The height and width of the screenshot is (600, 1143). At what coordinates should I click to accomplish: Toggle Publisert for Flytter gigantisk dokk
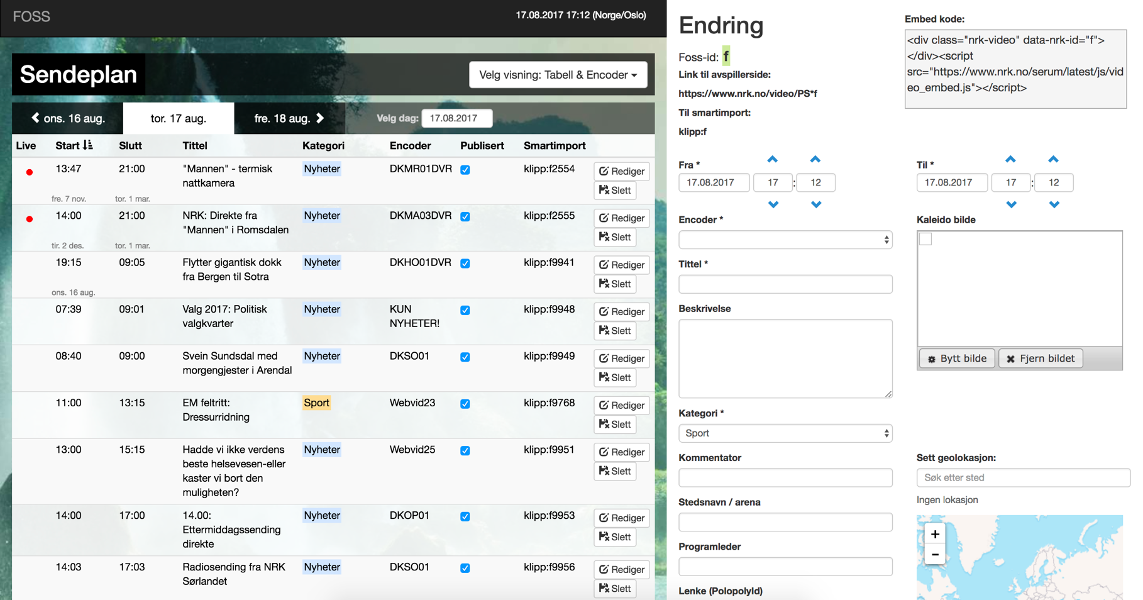pyautogui.click(x=465, y=264)
